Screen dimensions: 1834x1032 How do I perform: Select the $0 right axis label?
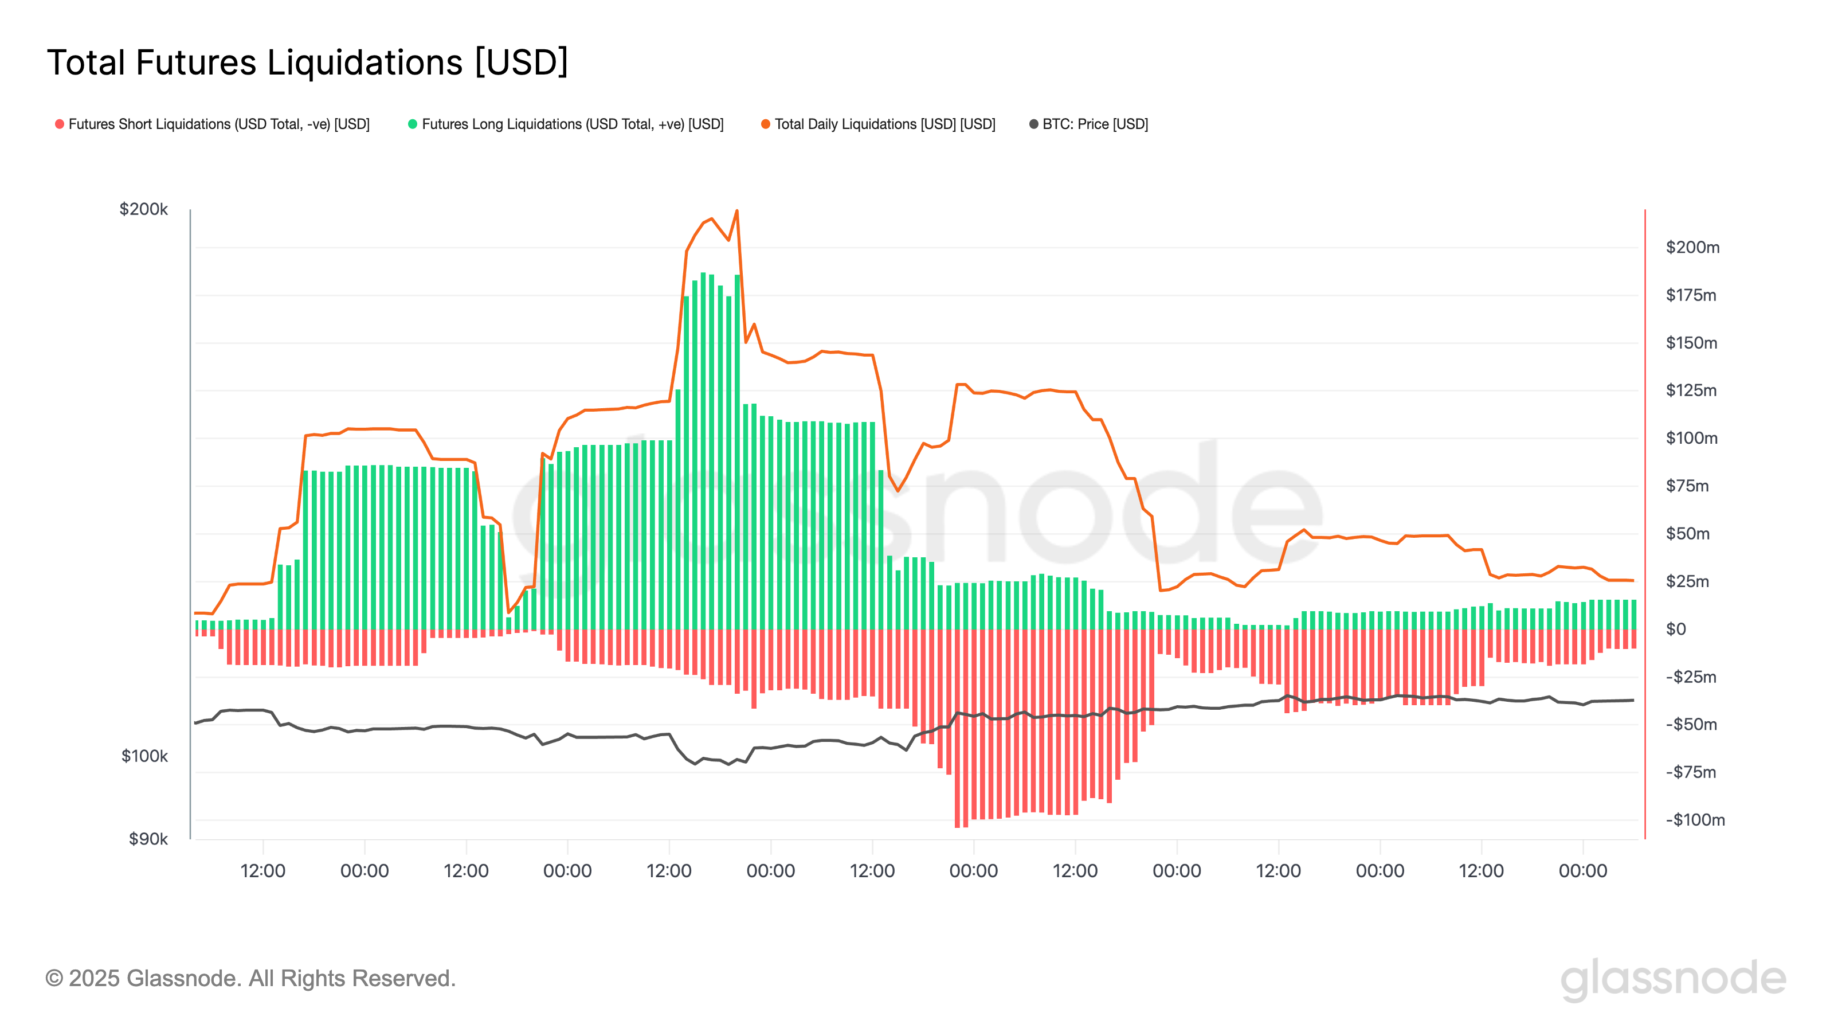click(1675, 629)
